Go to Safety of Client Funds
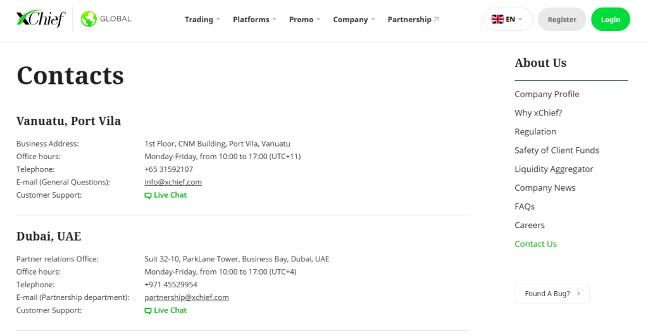Image resolution: width=648 pixels, height=336 pixels. tap(556, 150)
